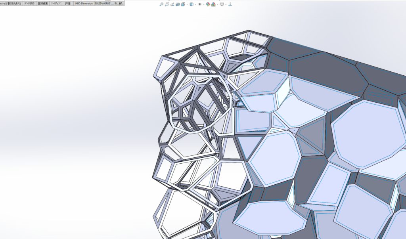Click the Edit Appearance color ball

208,4
